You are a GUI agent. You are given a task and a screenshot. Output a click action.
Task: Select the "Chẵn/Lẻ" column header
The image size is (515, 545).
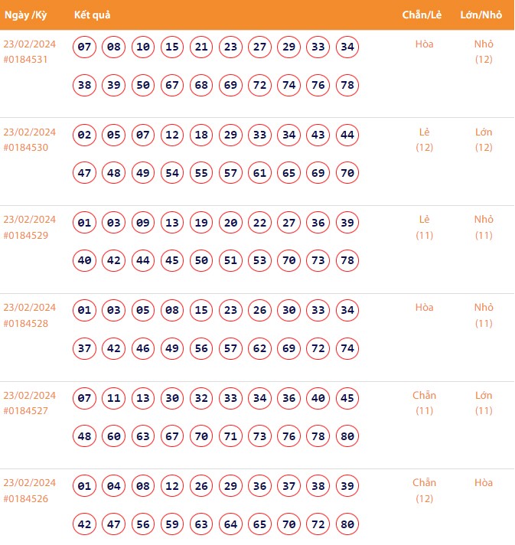420,15
